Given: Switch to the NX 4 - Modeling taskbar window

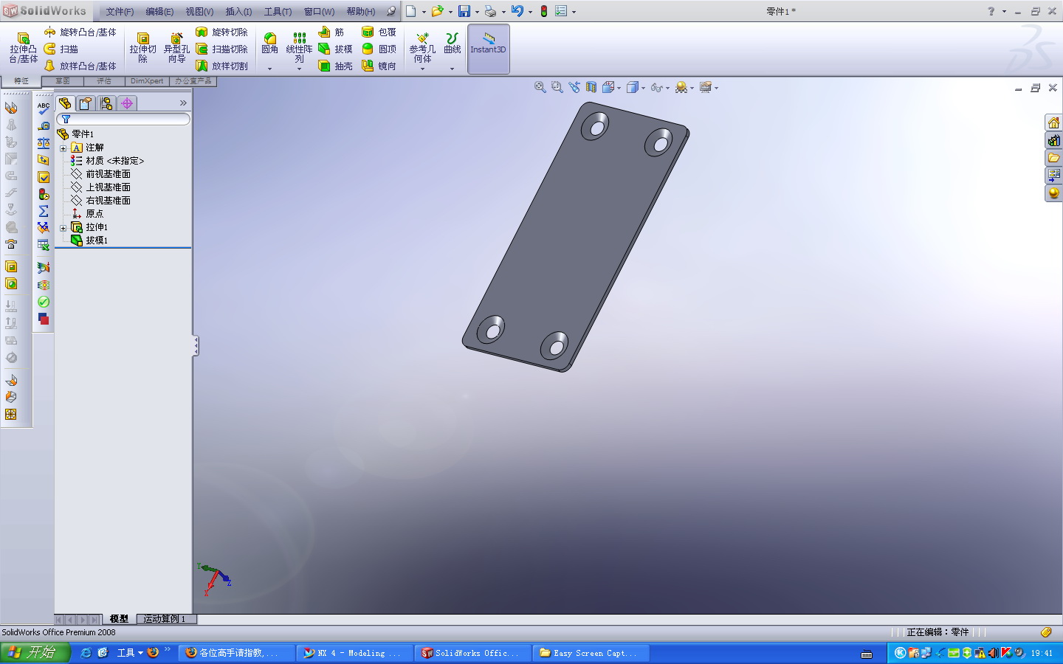Looking at the screenshot, I should (353, 653).
